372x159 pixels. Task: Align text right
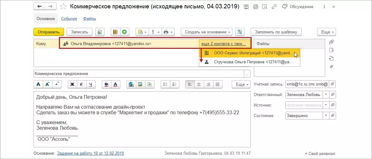click(x=208, y=84)
